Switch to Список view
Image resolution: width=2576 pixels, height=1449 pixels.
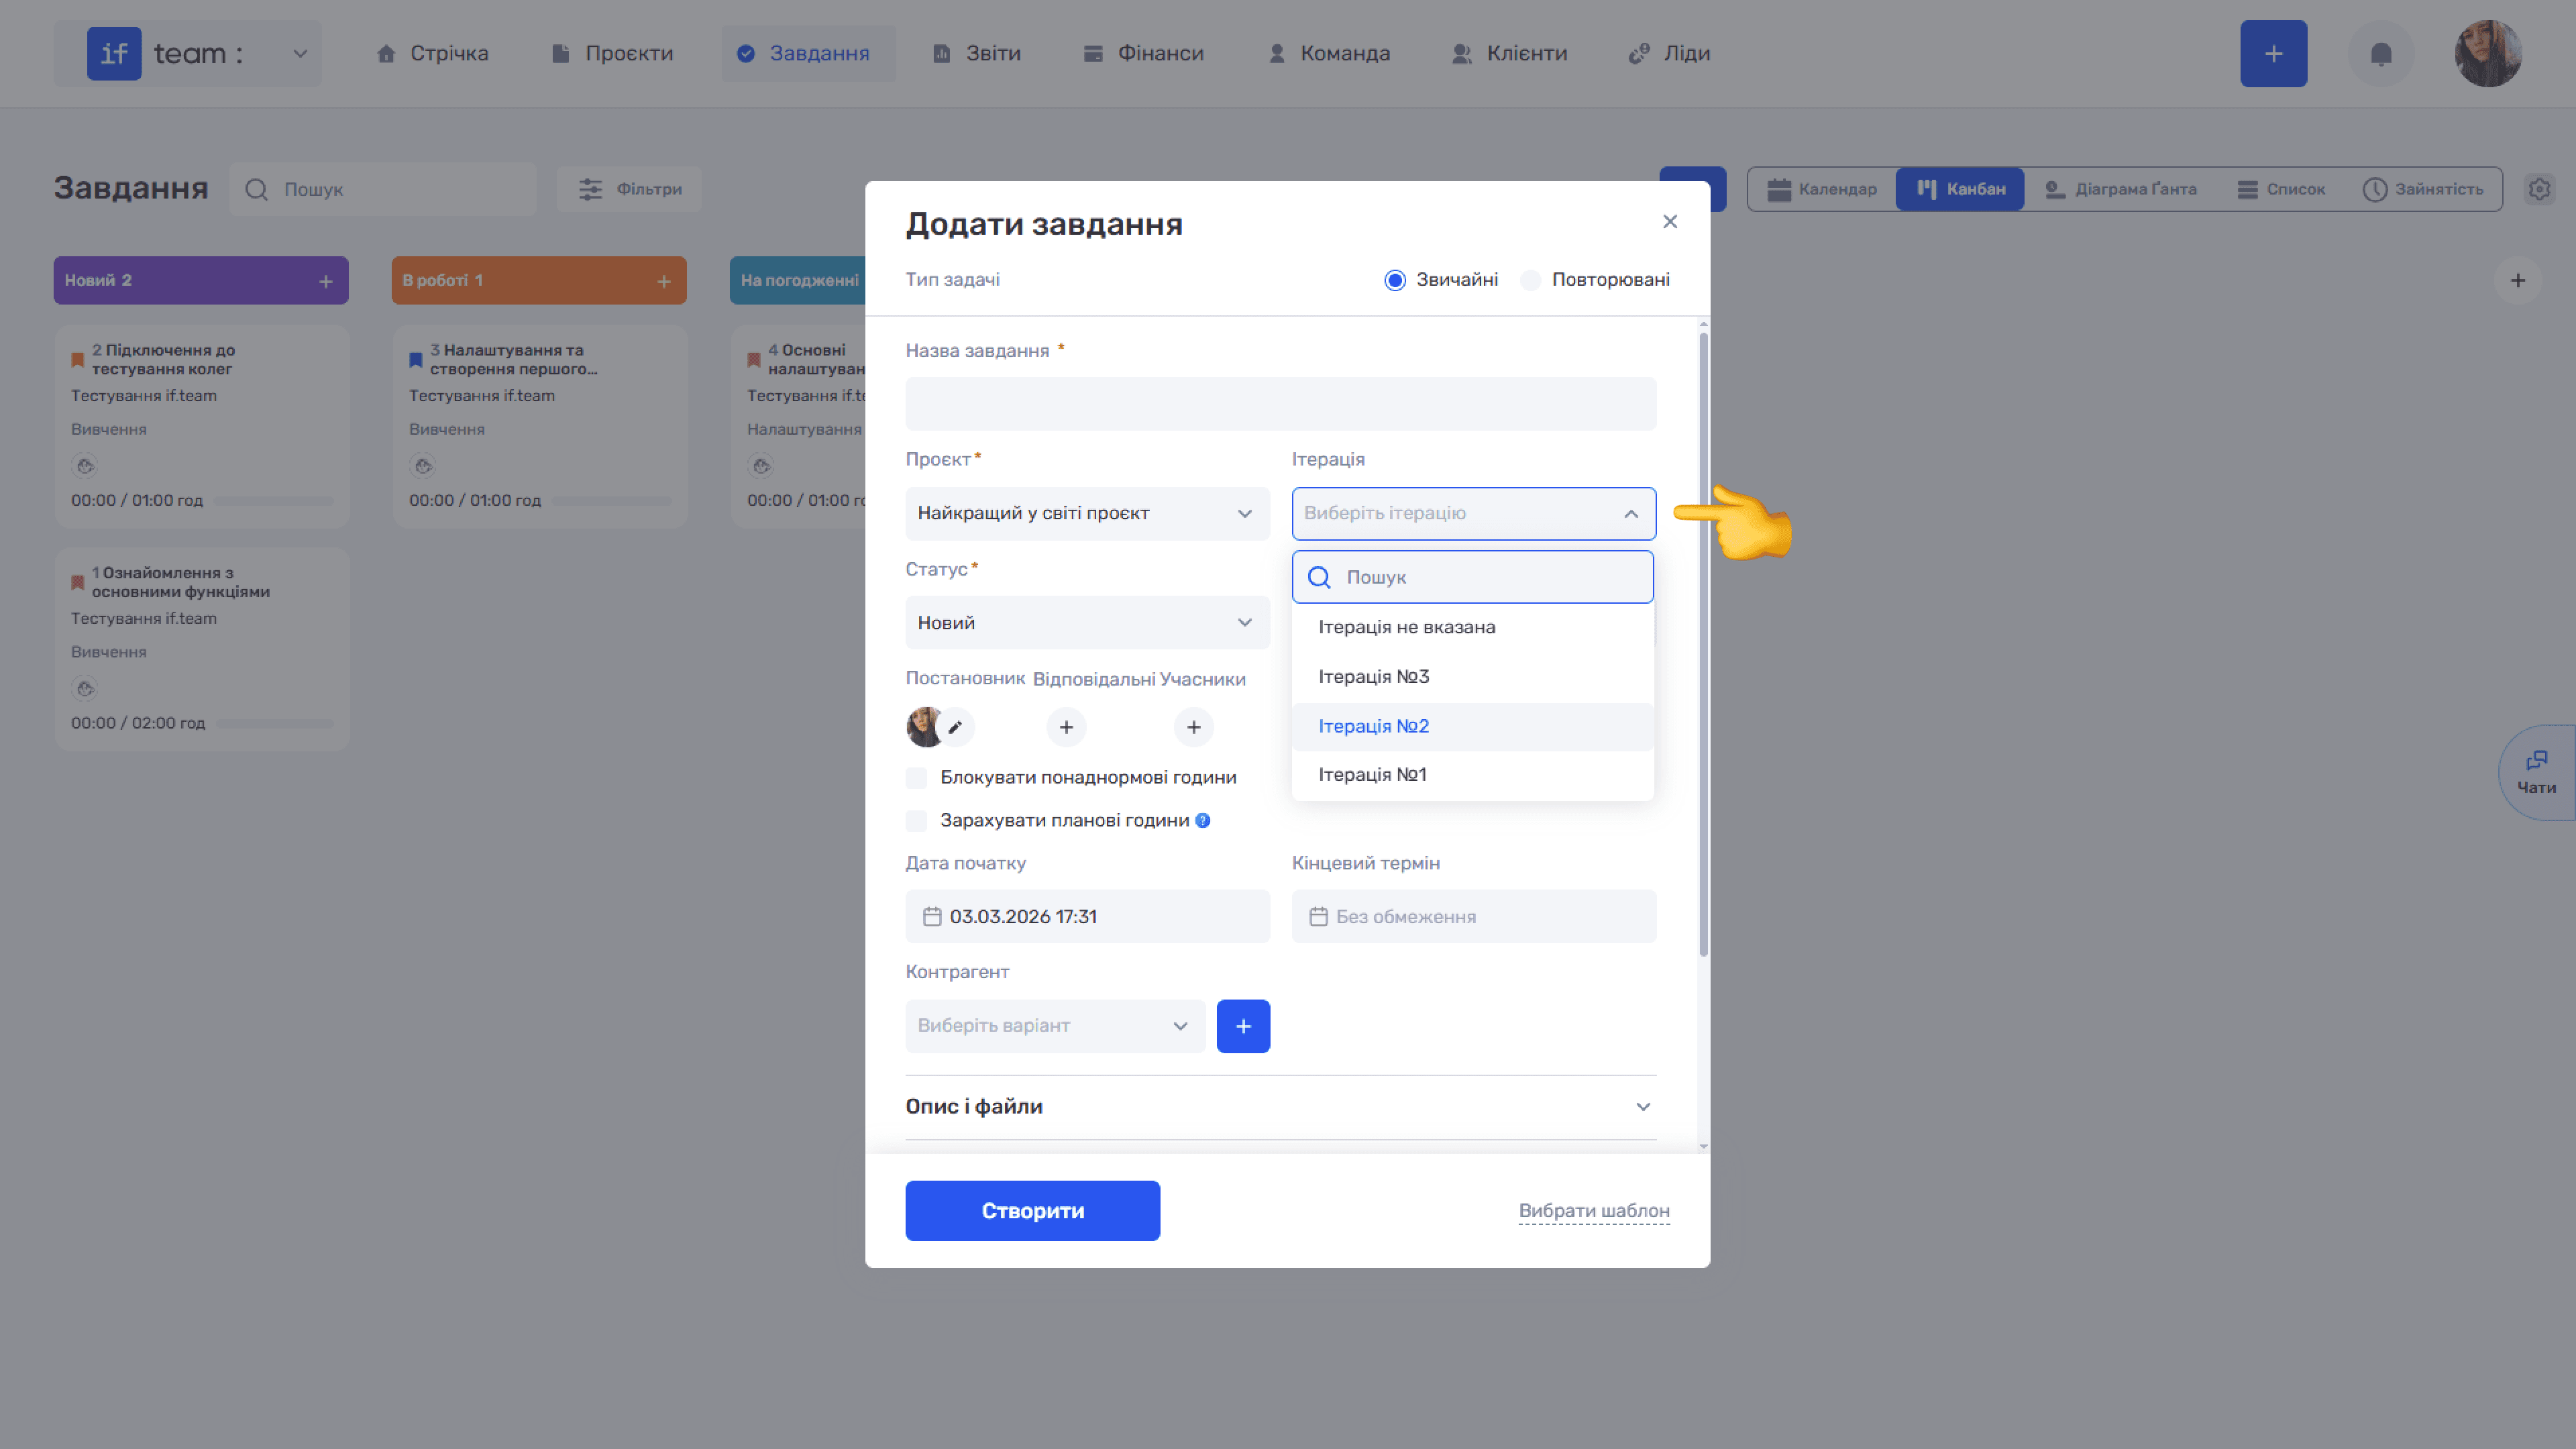coord(2281,189)
